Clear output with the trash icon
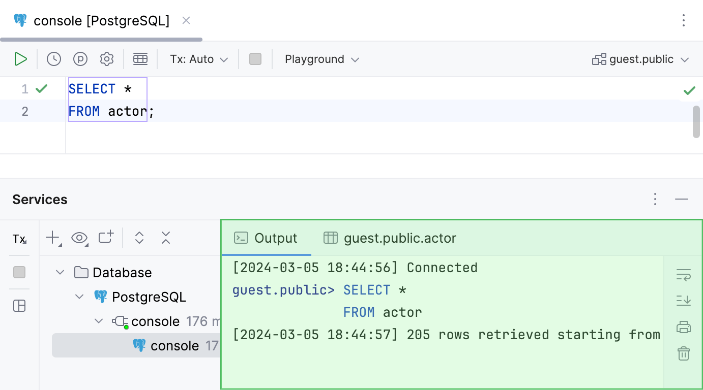 point(684,353)
